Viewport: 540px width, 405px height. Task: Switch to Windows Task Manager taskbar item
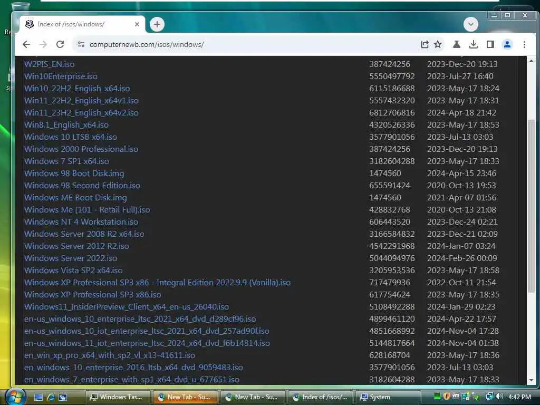[x=118, y=397]
